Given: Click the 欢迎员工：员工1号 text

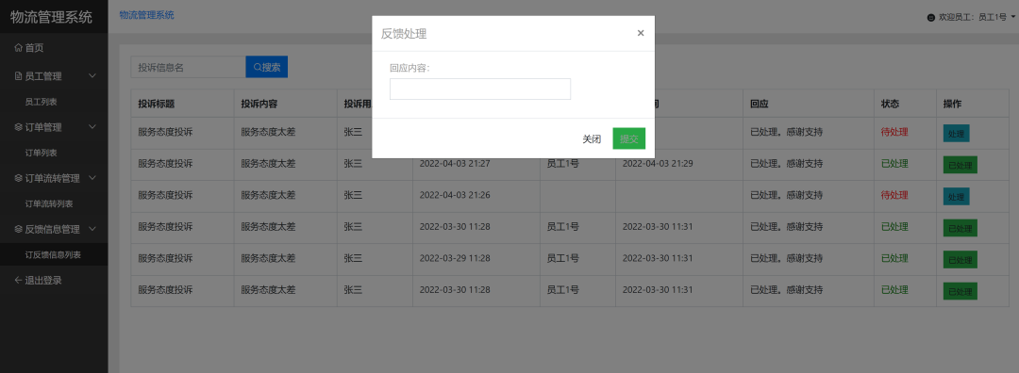Looking at the screenshot, I should click(x=973, y=18).
